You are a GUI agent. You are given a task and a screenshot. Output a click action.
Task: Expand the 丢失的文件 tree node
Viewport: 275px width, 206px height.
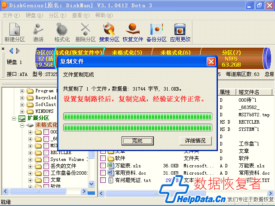point(31,167)
